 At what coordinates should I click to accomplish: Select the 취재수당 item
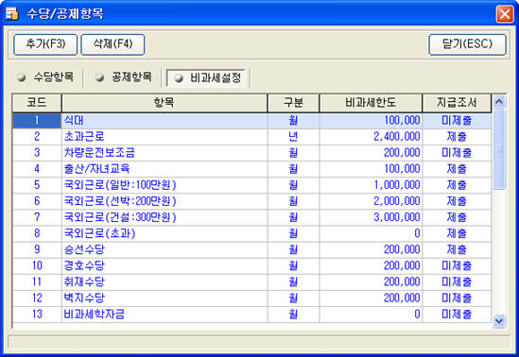pos(164,282)
